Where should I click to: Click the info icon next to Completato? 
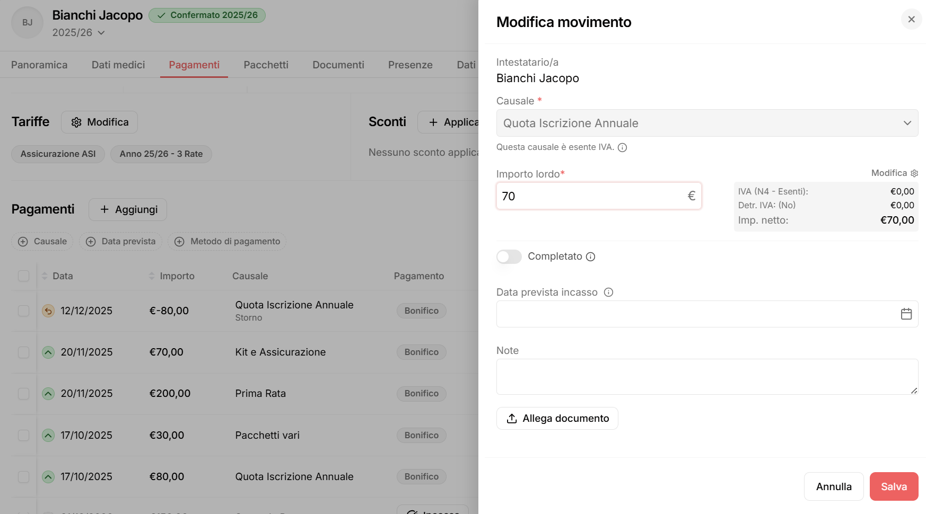591,256
